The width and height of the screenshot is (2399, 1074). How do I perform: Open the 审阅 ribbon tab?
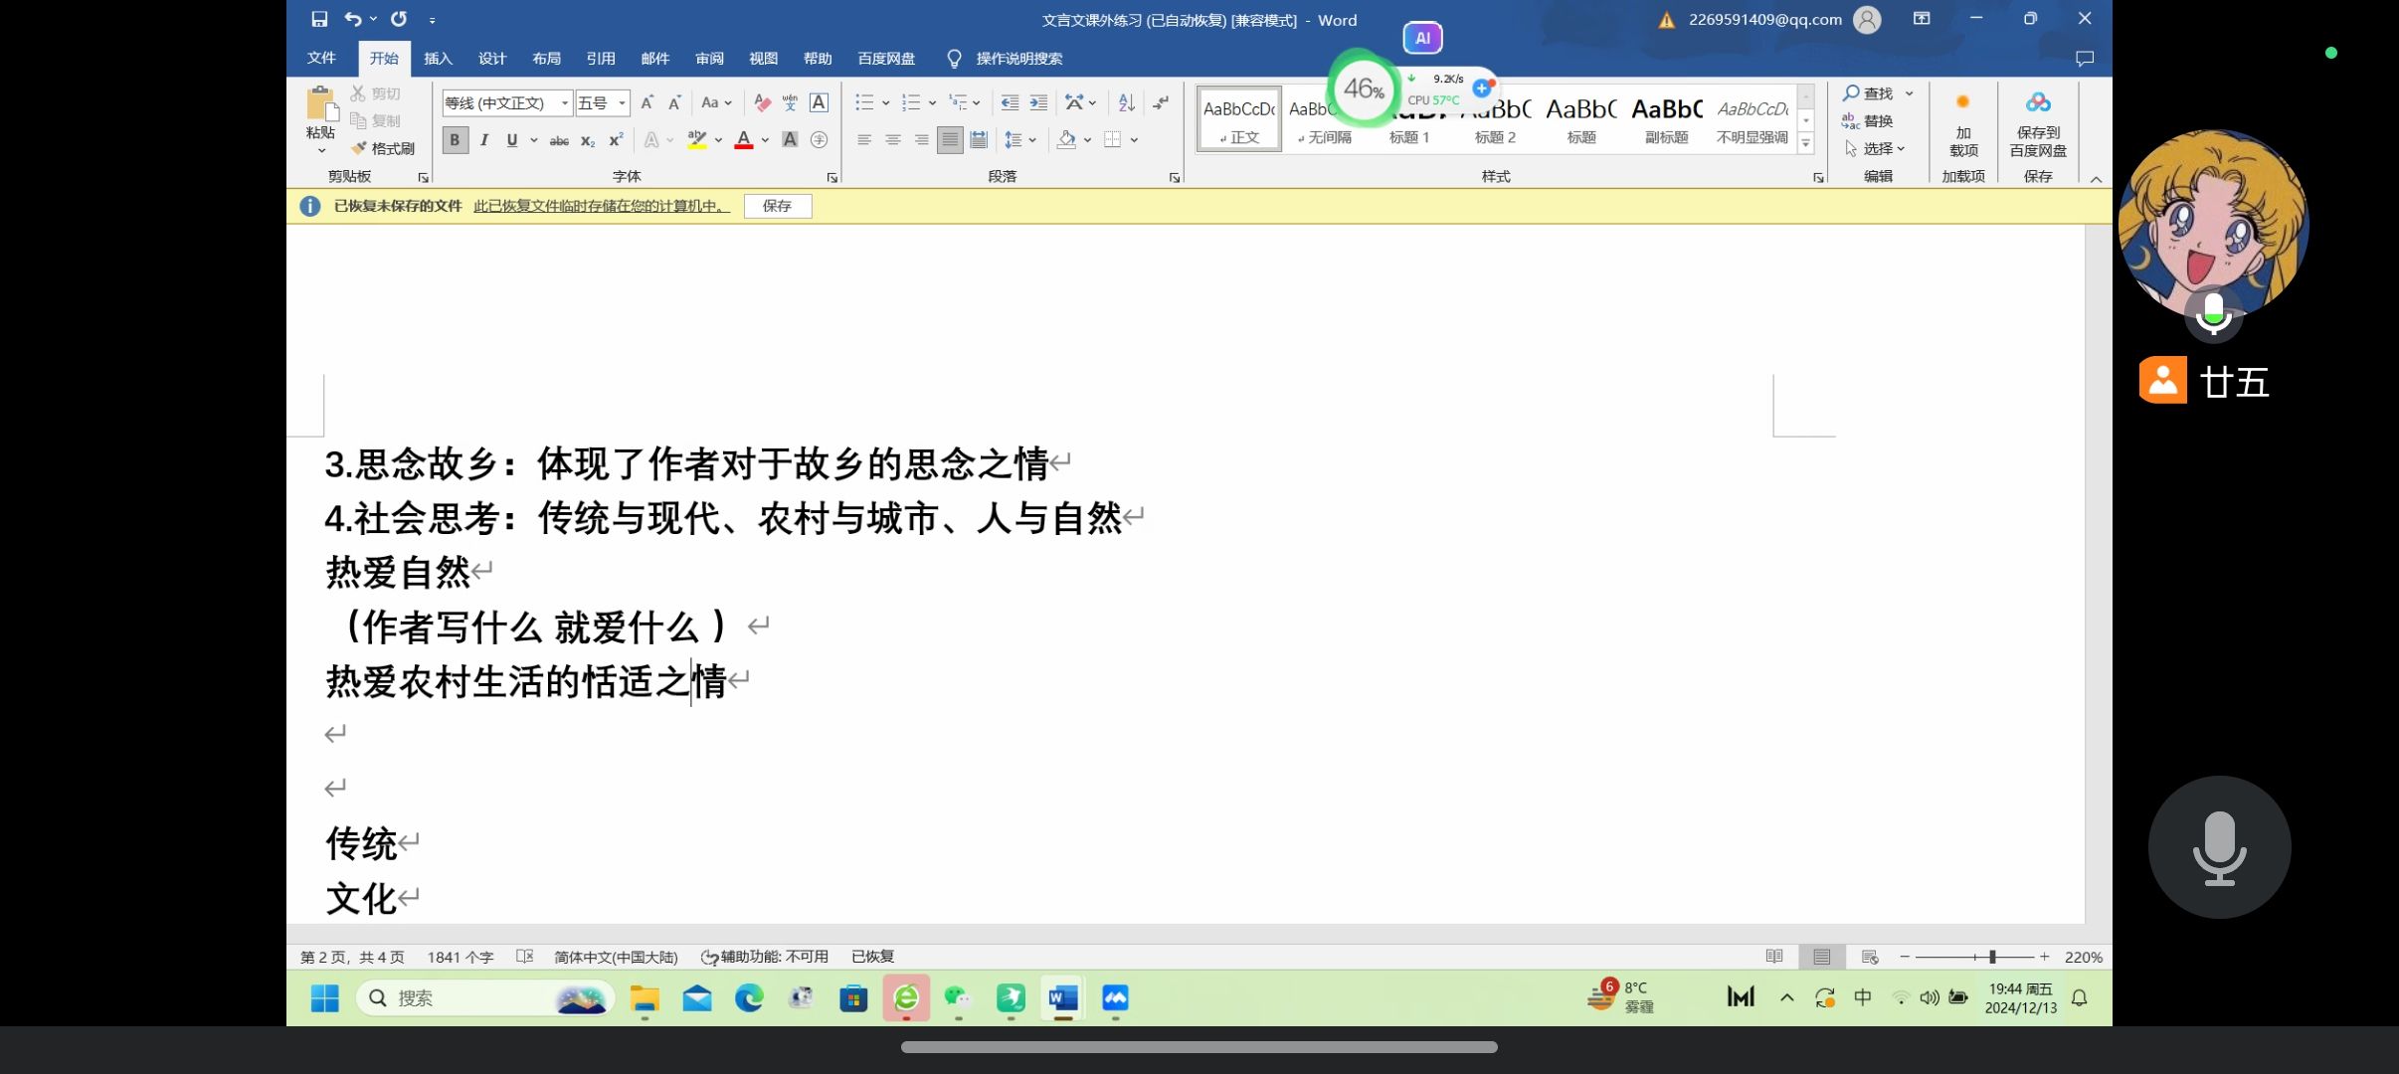(709, 59)
